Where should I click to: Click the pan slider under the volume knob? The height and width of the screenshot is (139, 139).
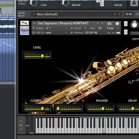click(x=135, y=33)
